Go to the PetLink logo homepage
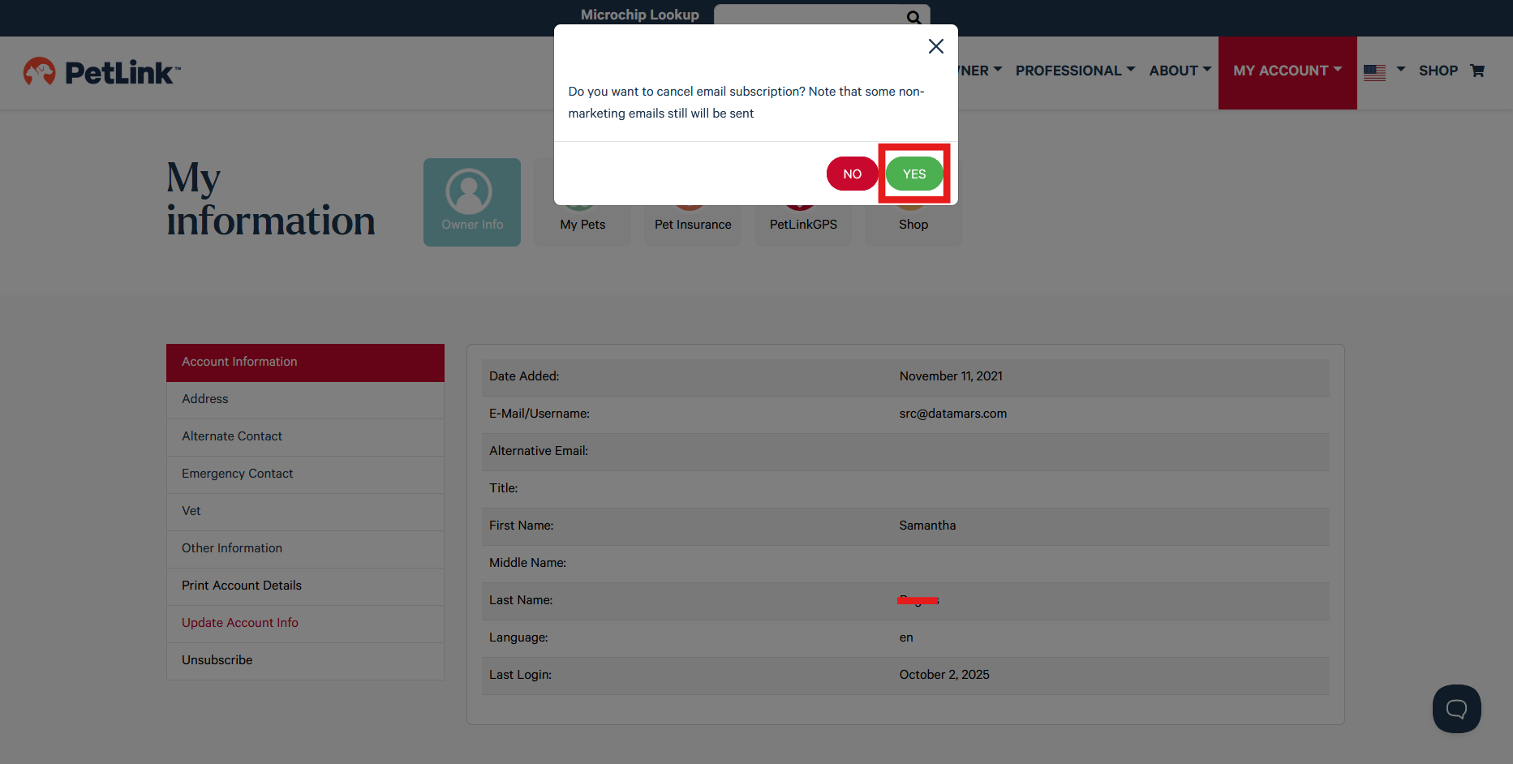 (x=102, y=72)
